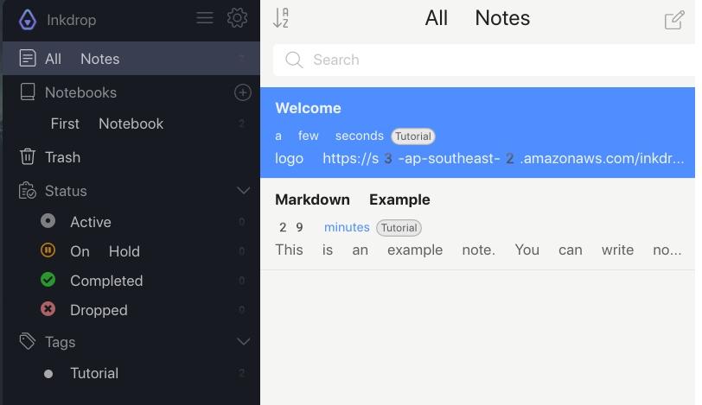Click the search magnifier icon
The image size is (702, 405).
coord(294,60)
